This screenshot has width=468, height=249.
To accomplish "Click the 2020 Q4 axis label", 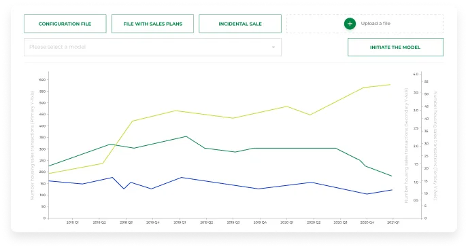I will click(x=367, y=223).
